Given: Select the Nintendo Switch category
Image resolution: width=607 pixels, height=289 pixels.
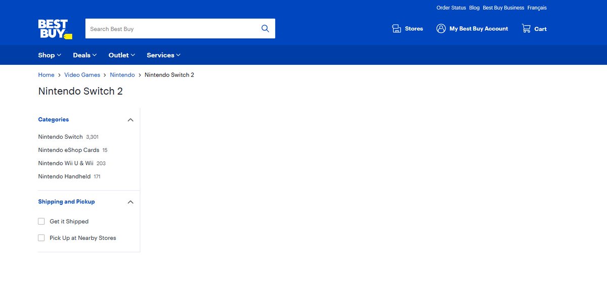Looking at the screenshot, I should point(60,137).
